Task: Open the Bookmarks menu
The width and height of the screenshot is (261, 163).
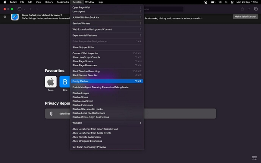Action: [62, 2]
